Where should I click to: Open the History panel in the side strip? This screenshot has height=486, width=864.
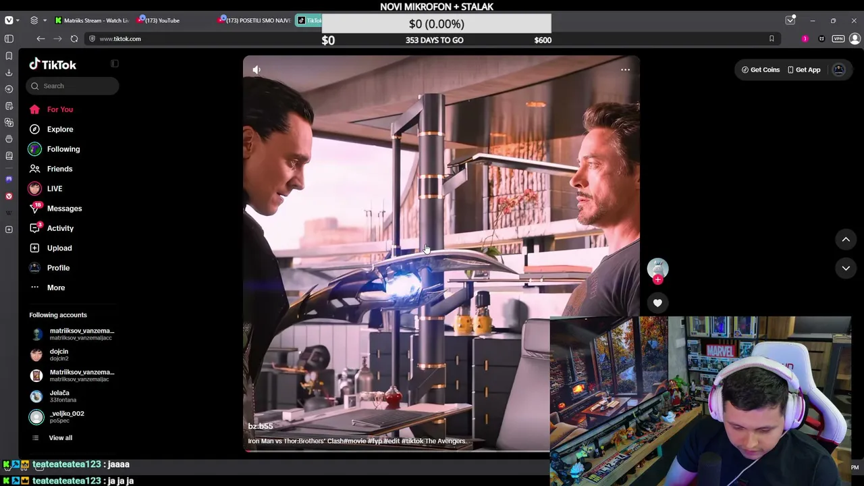9,89
